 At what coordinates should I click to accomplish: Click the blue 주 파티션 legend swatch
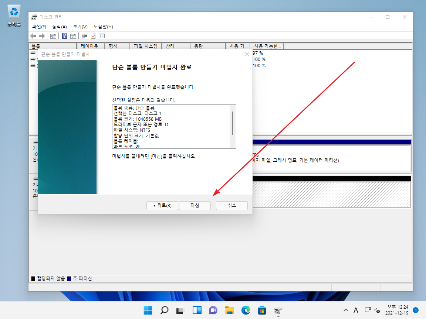tap(69, 279)
